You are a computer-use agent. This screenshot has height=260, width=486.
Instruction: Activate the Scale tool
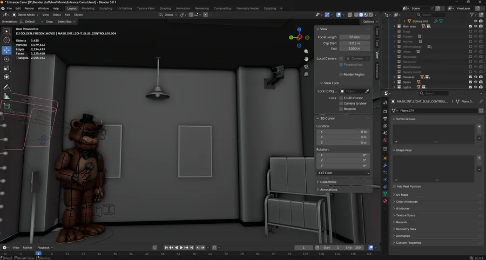click(6, 68)
